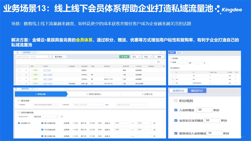Tick the checkbox for member row 2
The image size is (251, 141).
[19, 75]
